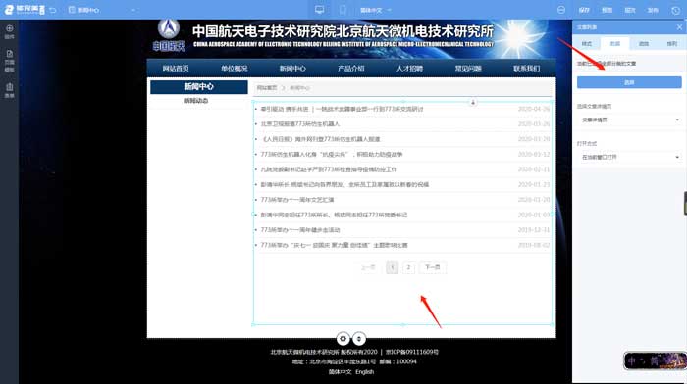The height and width of the screenshot is (384, 687).
Task: Open the 简体中文 language dropdown in top bar
Action: click(x=376, y=10)
